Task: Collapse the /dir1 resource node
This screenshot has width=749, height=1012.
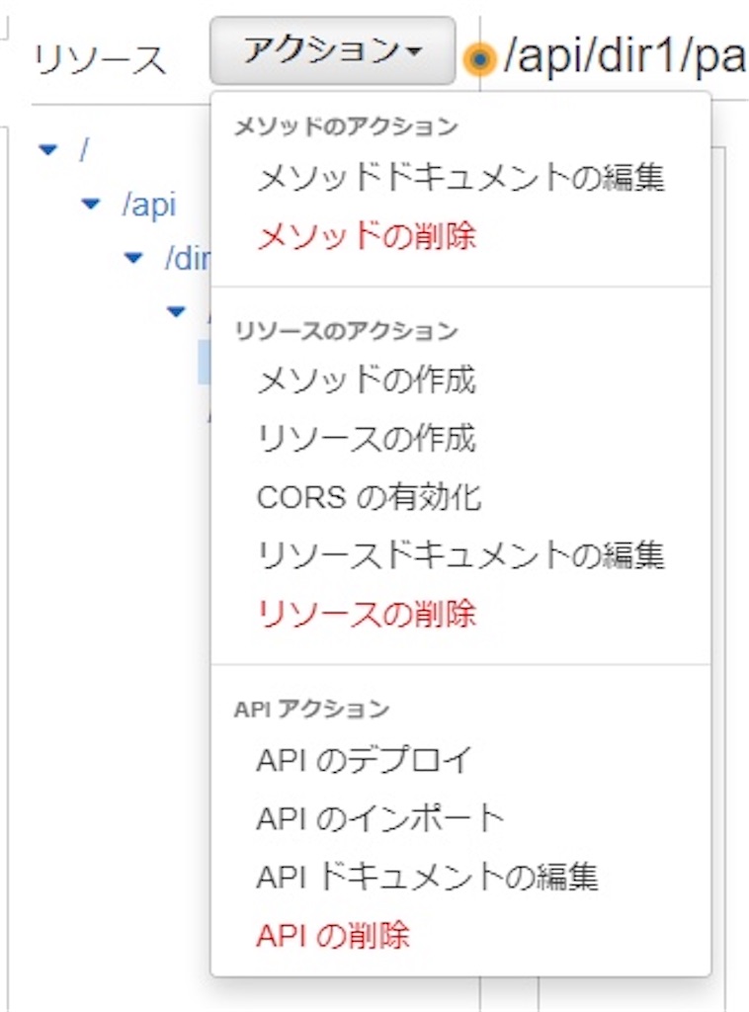Action: pyautogui.click(x=131, y=258)
